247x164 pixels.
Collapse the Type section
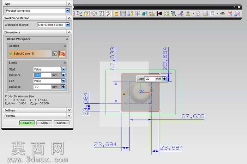(x=69, y=4)
